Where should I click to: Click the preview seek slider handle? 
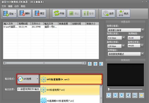[x=109, y=89]
